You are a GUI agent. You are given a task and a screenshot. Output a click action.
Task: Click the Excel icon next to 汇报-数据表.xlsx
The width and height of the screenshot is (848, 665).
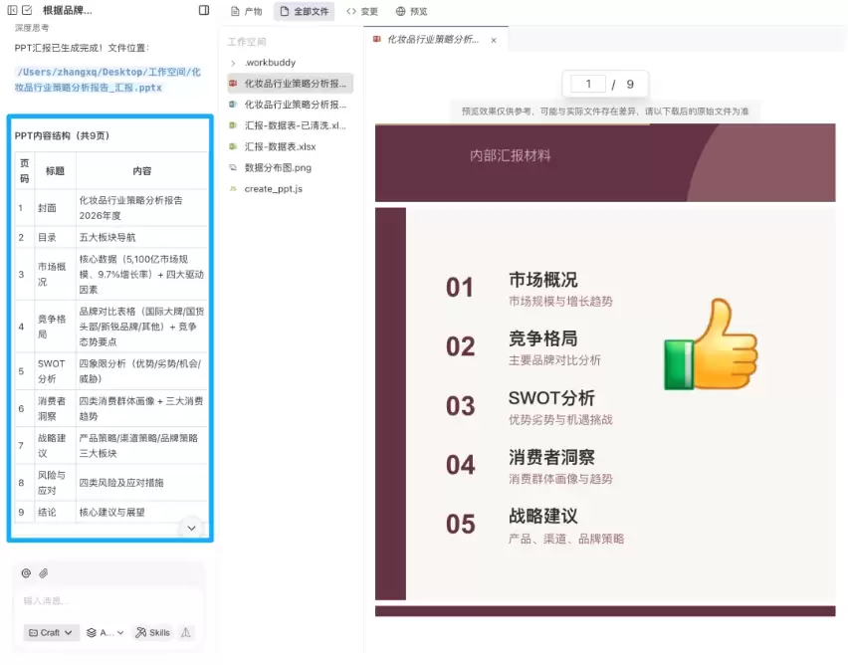pos(233,146)
